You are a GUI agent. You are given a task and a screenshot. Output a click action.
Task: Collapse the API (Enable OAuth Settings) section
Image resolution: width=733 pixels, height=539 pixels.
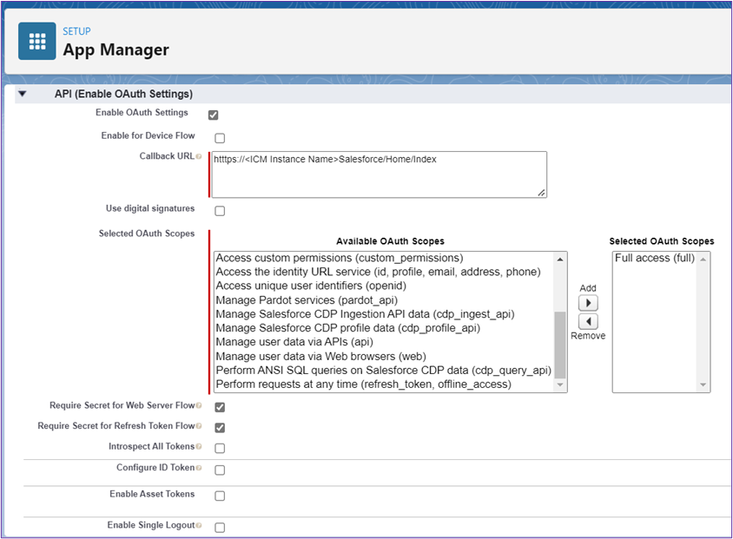coord(23,94)
